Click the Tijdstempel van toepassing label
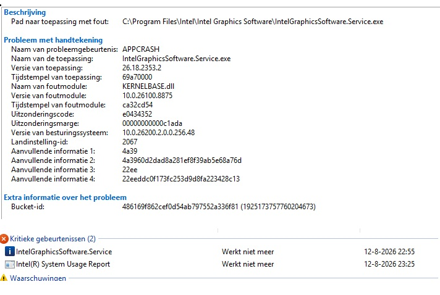The image size is (440, 295). click(x=56, y=77)
